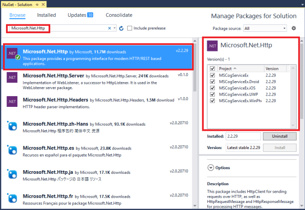Image resolution: width=305 pixels, height=210 pixels.
Task: Click project list scroll up arrow
Action: 293,68
